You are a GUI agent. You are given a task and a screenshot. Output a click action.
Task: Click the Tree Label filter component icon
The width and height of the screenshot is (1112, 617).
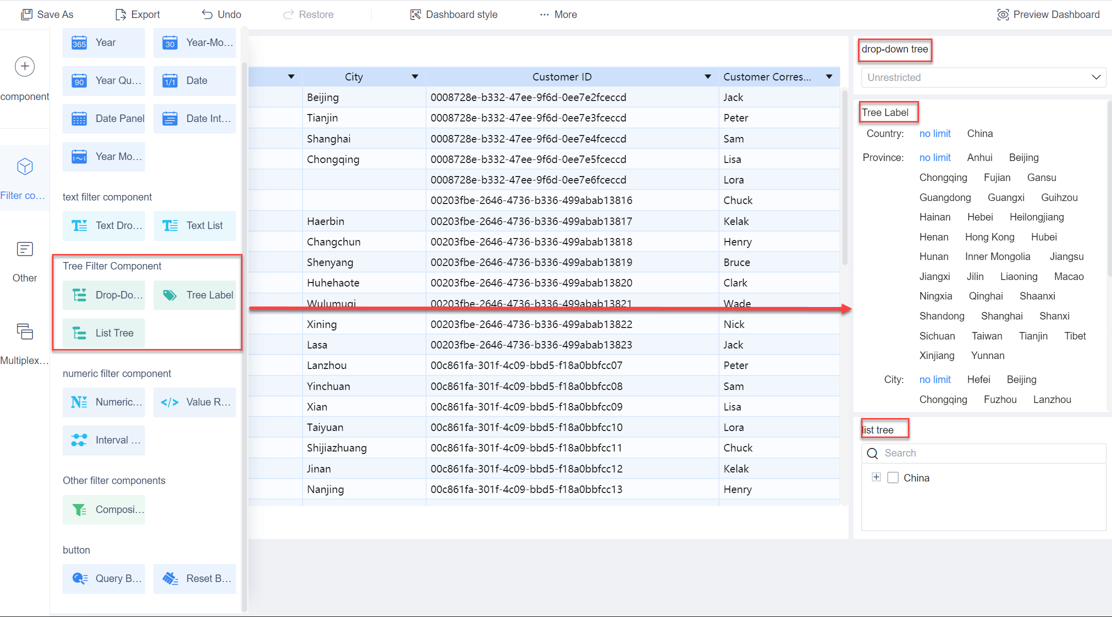(170, 295)
